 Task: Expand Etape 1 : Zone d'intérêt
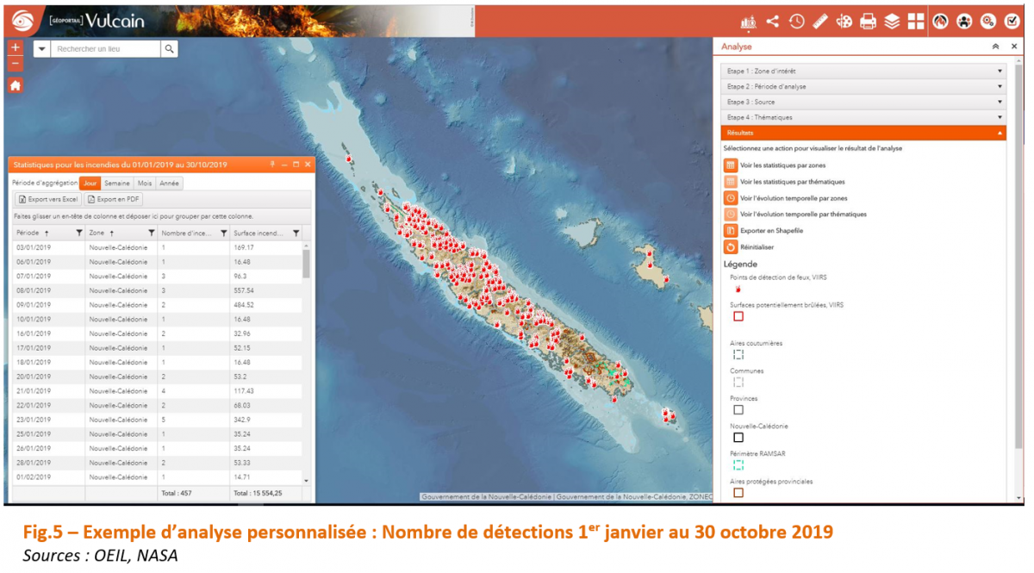(863, 72)
